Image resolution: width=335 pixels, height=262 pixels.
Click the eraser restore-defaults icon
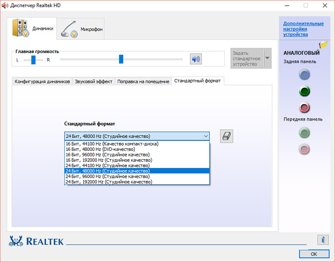click(227, 136)
